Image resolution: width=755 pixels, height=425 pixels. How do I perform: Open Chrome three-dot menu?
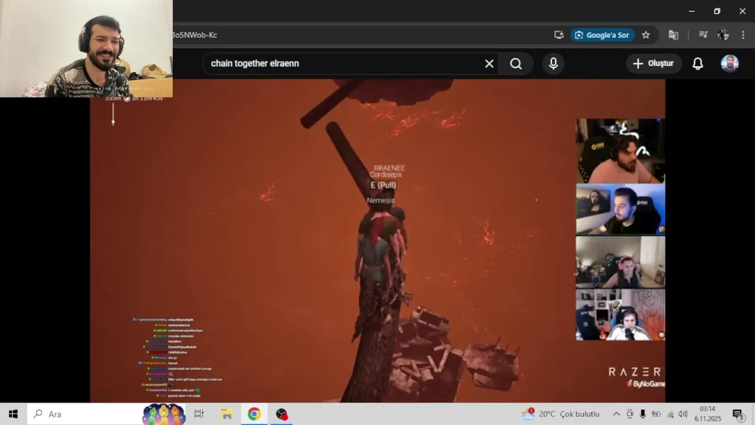click(743, 35)
